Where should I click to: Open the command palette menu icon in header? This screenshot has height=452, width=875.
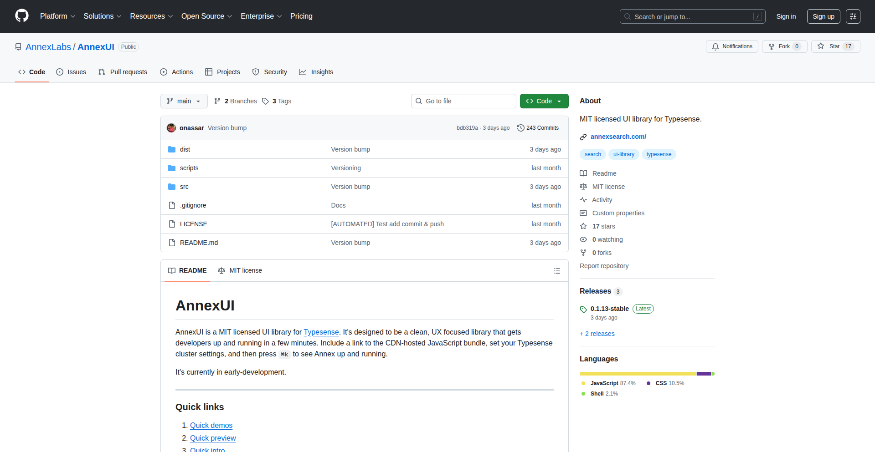click(853, 16)
